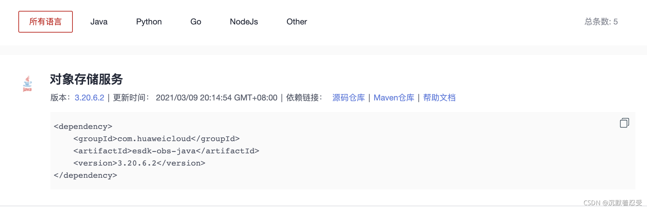Visit the 源码仓库 link
Viewport: 647px width, 209px height.
348,98
